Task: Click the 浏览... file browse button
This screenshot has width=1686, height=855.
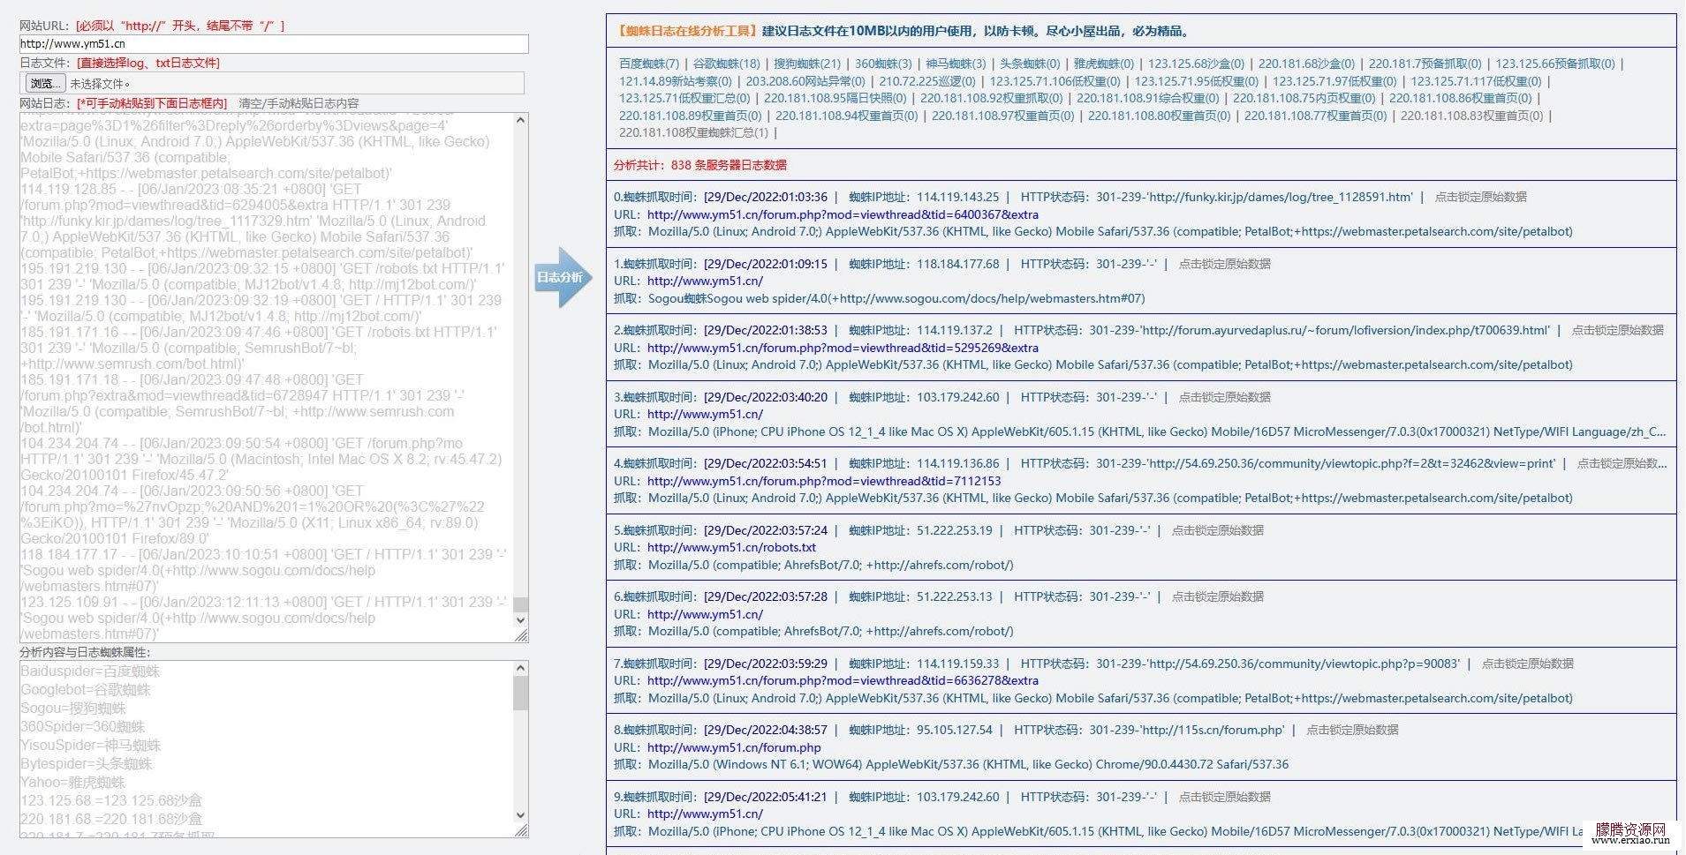Action: 44,84
